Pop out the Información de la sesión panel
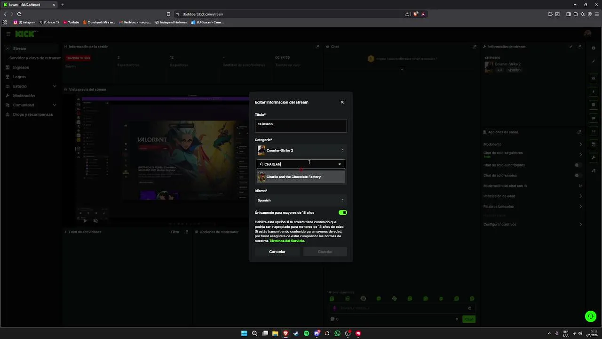Viewport: 602px width, 339px height. (x=317, y=47)
